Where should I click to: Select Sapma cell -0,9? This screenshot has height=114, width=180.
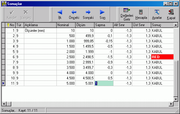(x=104, y=62)
